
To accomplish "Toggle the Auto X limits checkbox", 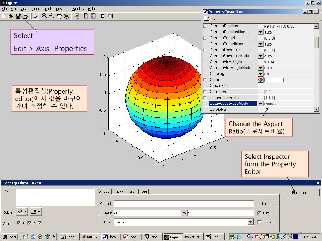I will (259, 213).
